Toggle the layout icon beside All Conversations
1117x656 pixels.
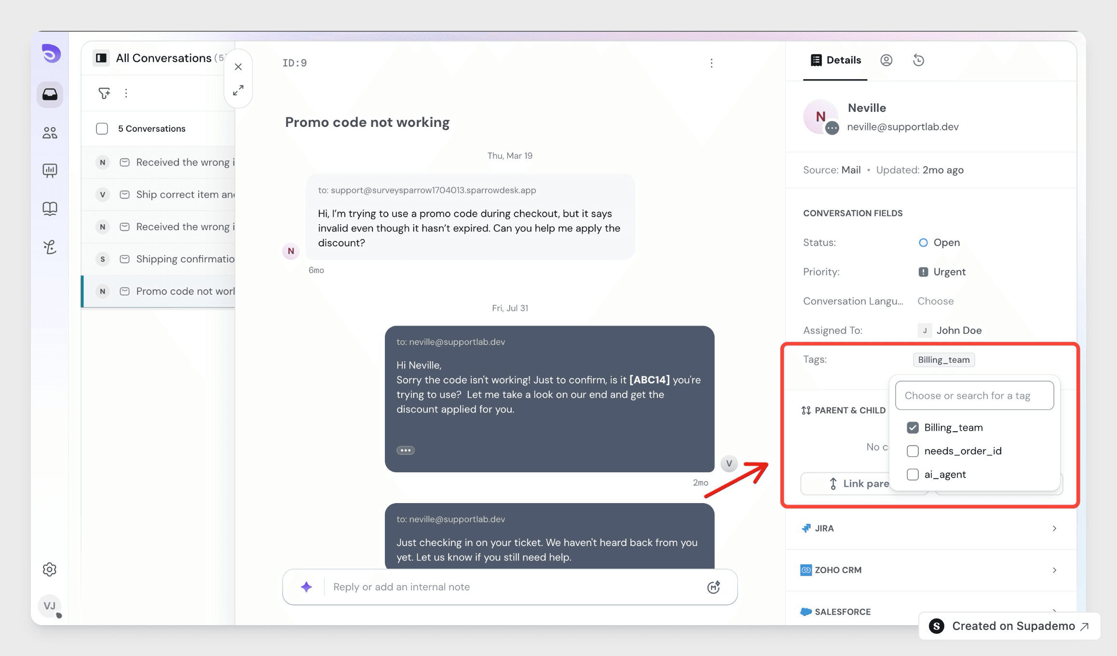point(101,58)
